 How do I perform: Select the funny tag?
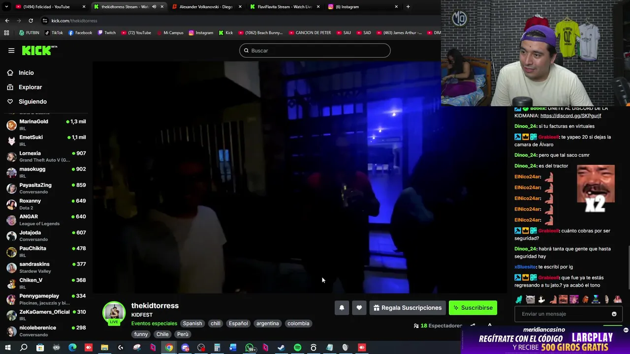click(x=141, y=334)
